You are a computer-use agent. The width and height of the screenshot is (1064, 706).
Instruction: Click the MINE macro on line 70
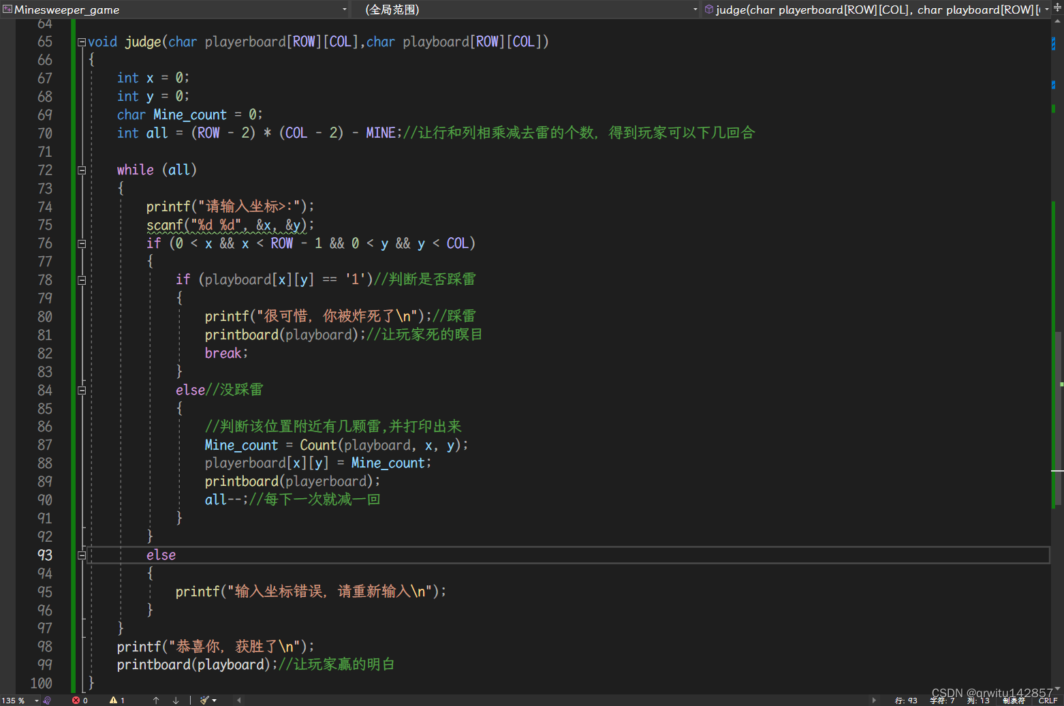click(380, 133)
